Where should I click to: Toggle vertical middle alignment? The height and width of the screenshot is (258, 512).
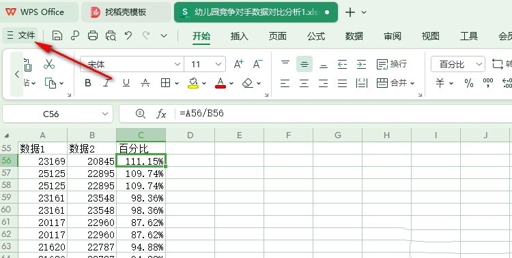coord(304,65)
